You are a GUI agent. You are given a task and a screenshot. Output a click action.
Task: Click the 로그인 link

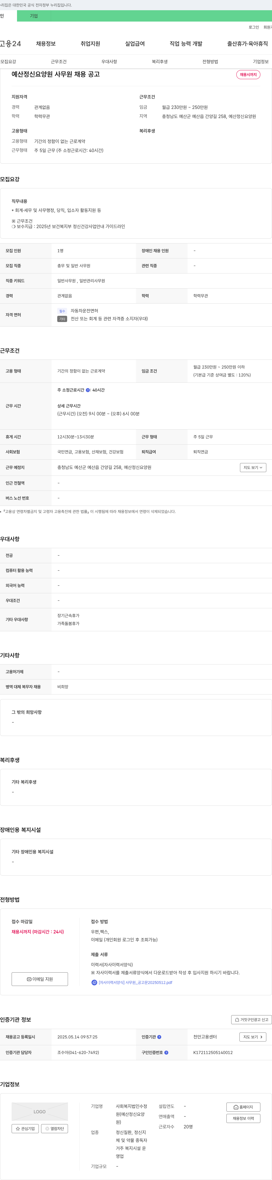point(254,28)
